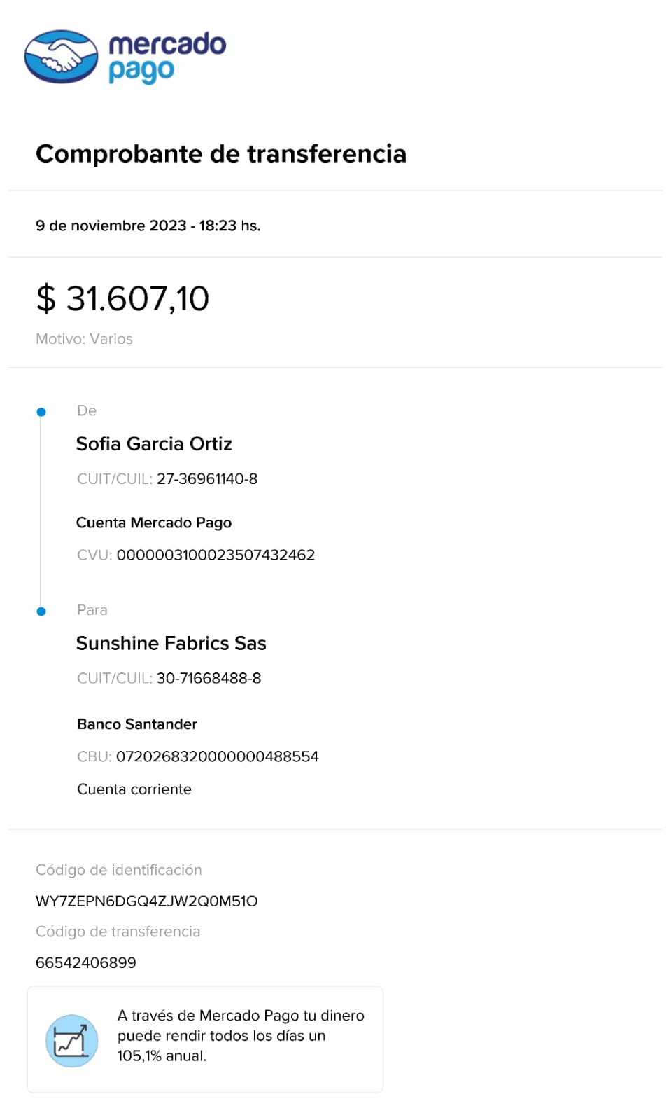This screenshot has width=671, height=1120.
Task: Click the transfer date and time
Action: coord(148,226)
